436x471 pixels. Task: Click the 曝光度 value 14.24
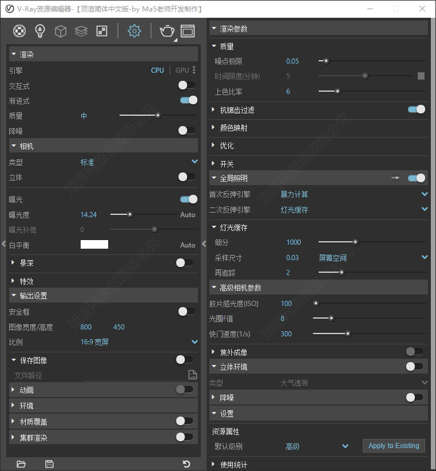(89, 215)
